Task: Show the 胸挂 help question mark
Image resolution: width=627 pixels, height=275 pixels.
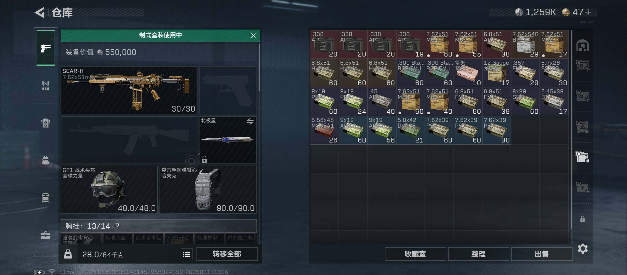Action: (x=117, y=226)
